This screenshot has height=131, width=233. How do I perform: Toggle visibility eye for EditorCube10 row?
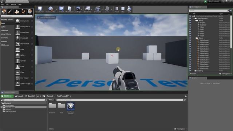tap(190, 44)
